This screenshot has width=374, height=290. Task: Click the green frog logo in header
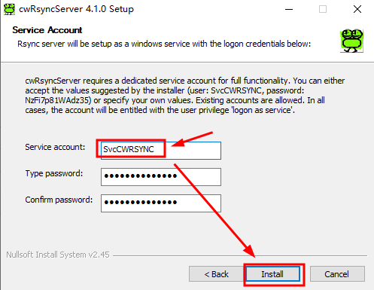pyautogui.click(x=351, y=41)
